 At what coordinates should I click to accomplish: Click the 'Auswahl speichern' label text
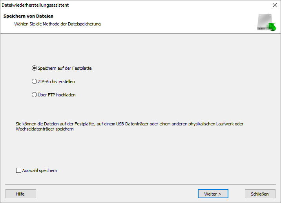(40, 170)
